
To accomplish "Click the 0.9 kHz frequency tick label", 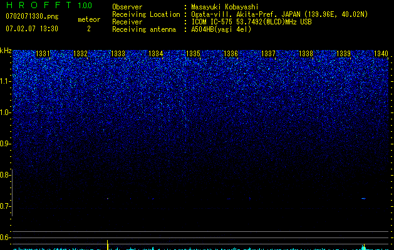I will tap(5, 144).
